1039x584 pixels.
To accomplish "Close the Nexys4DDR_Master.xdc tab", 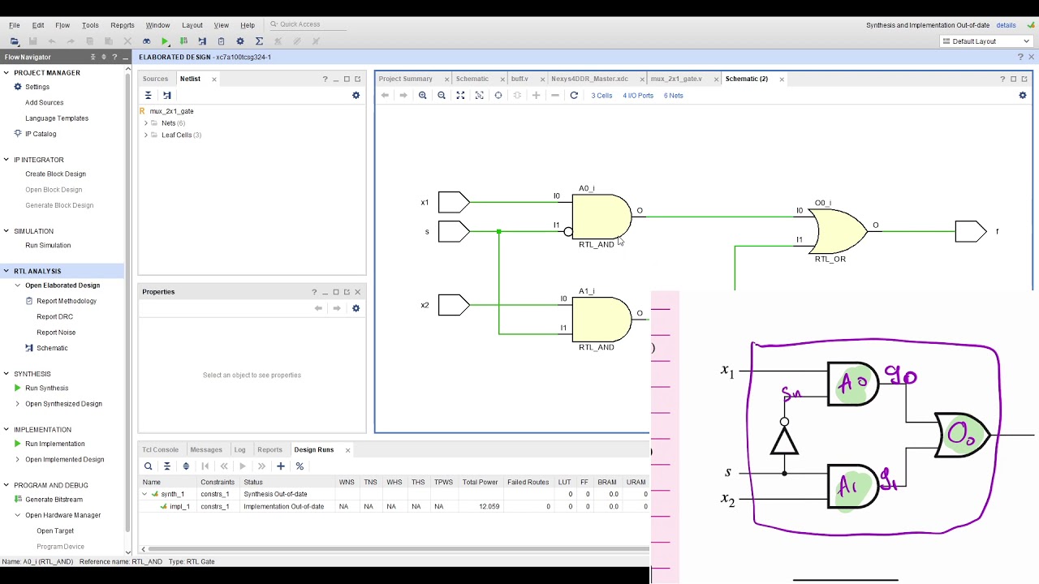I will pos(640,79).
